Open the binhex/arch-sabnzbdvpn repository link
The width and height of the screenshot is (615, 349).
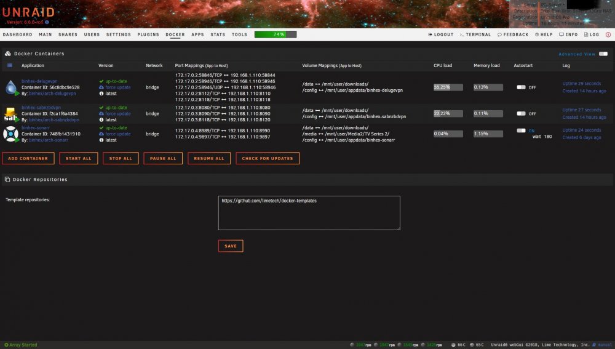[54, 120]
